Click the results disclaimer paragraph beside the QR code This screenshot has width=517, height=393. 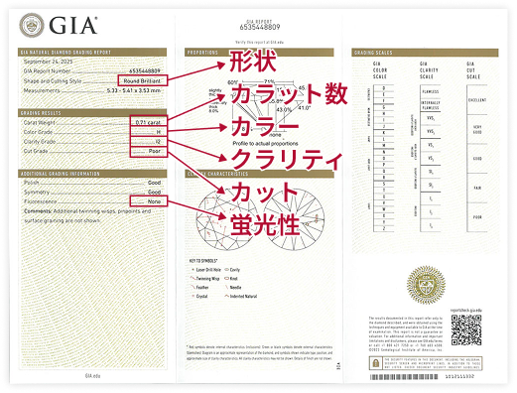coord(406,333)
